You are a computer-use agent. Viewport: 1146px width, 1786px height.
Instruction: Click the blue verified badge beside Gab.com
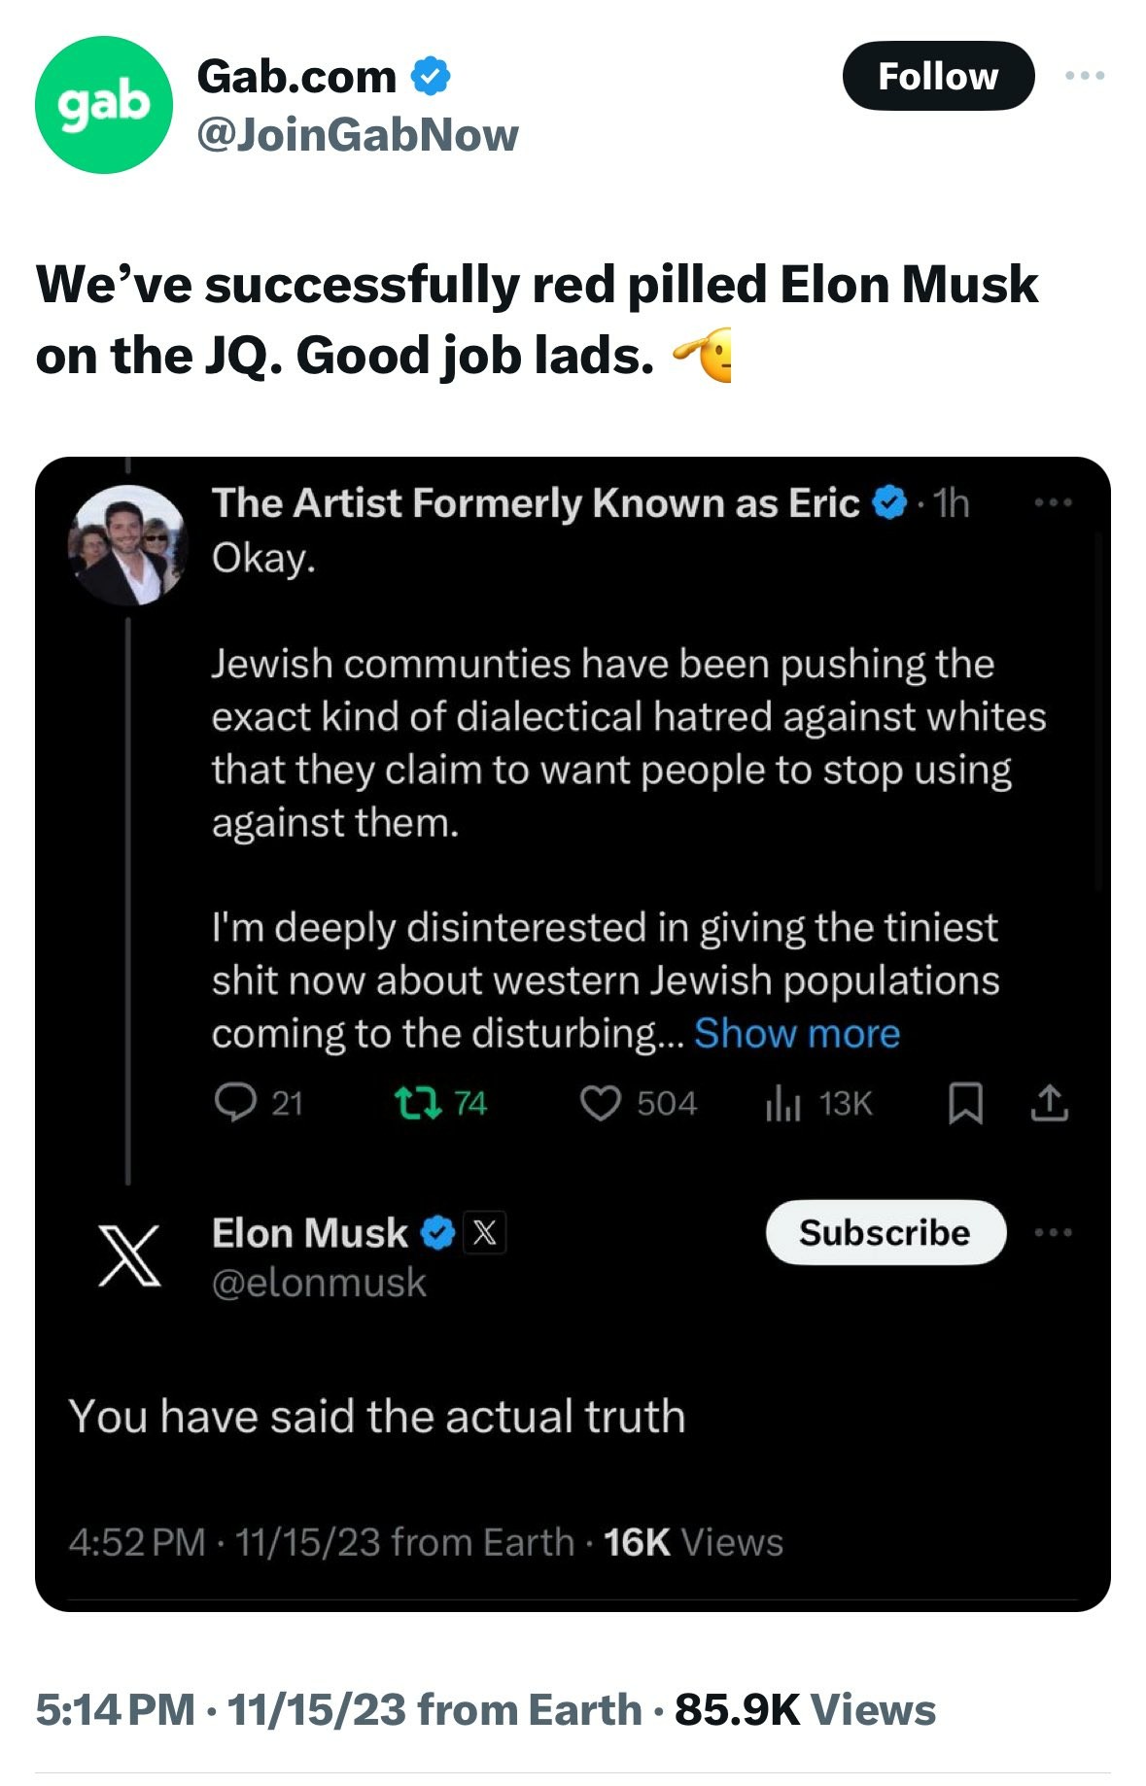tap(431, 76)
